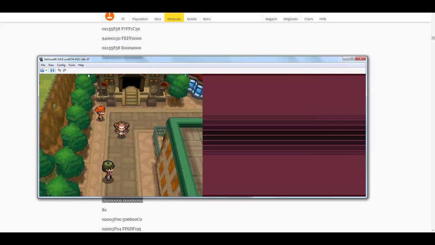
Task: Click the code line 94000130 FEFF0000
Action: pyautogui.click(x=122, y=38)
